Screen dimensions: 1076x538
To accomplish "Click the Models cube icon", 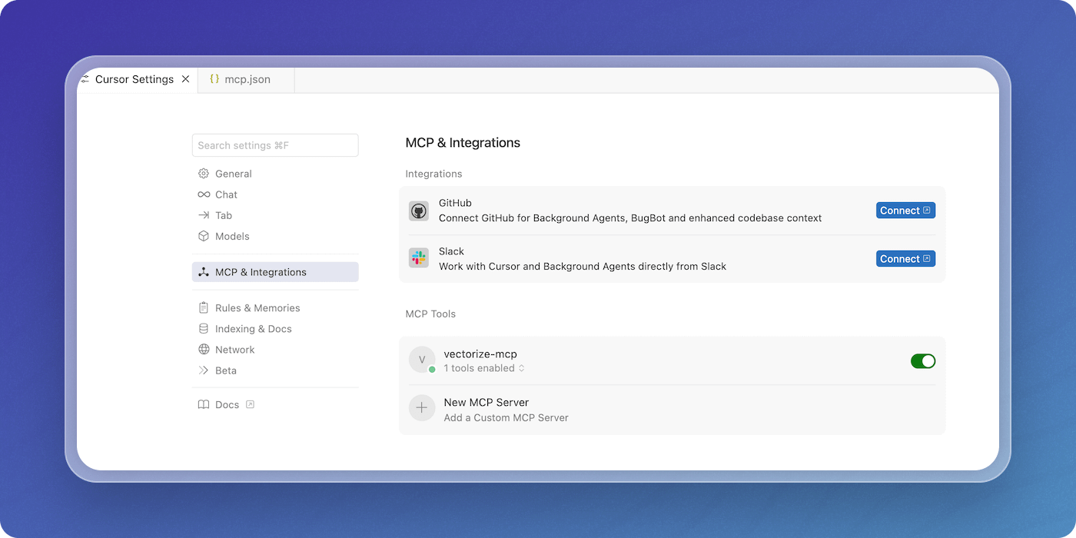I will 204,236.
